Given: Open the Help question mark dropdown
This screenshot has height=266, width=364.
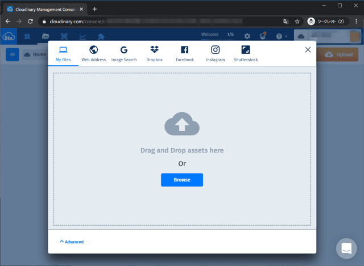Looking at the screenshot, I should 282,36.
